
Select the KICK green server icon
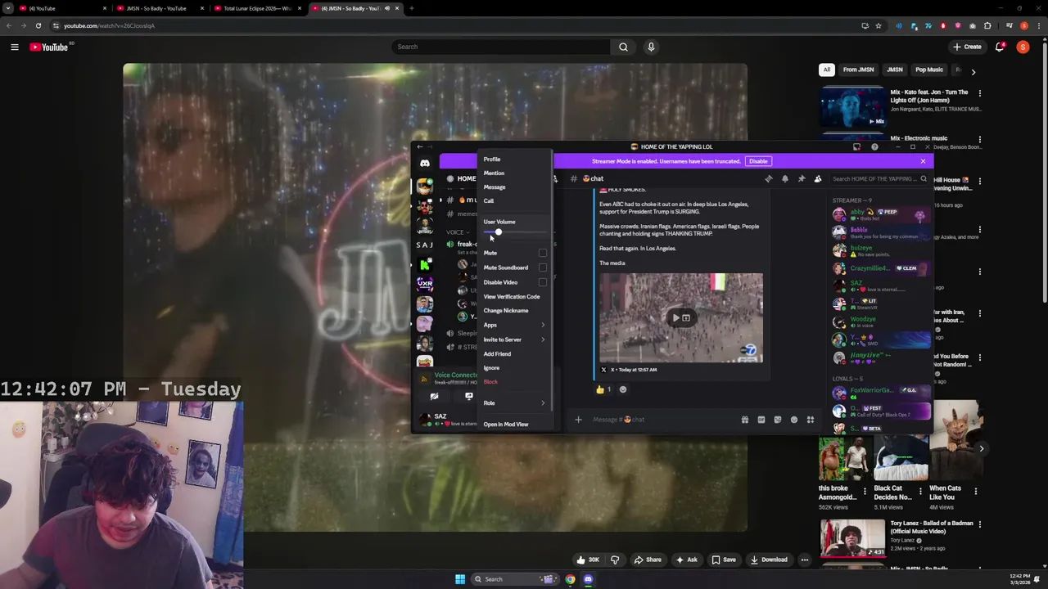424,264
